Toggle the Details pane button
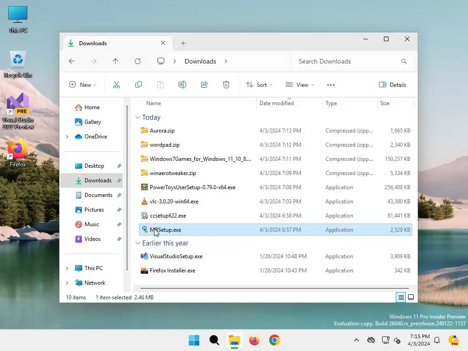The width and height of the screenshot is (468, 351). click(393, 85)
